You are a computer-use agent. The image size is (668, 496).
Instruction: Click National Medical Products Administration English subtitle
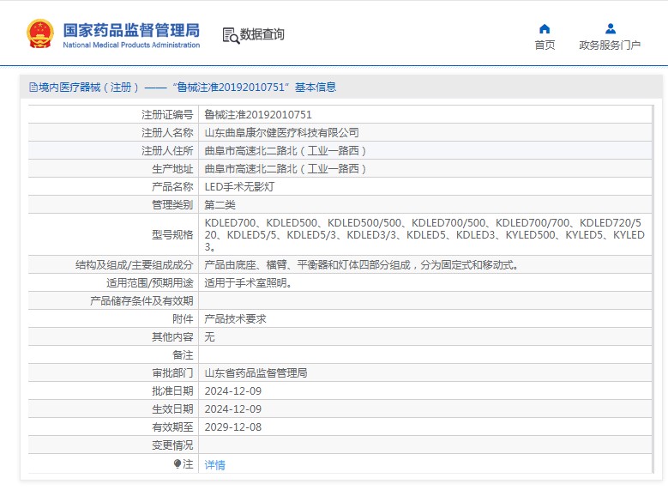131,45
